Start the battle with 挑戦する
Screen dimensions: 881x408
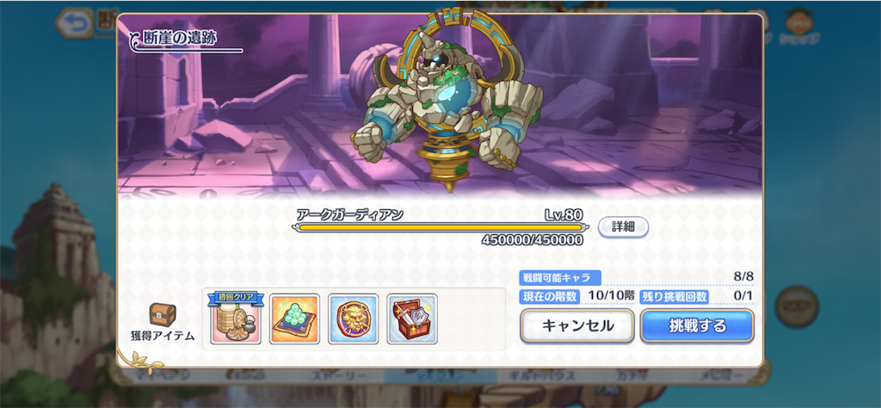click(697, 325)
